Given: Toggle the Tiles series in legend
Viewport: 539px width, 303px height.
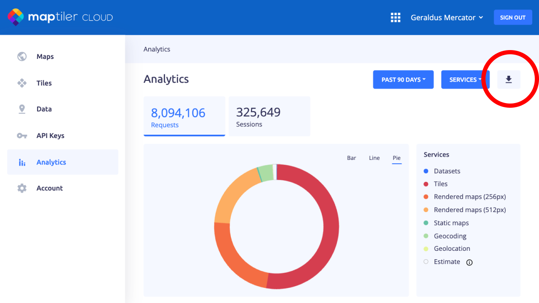Looking at the screenshot, I should pos(440,184).
